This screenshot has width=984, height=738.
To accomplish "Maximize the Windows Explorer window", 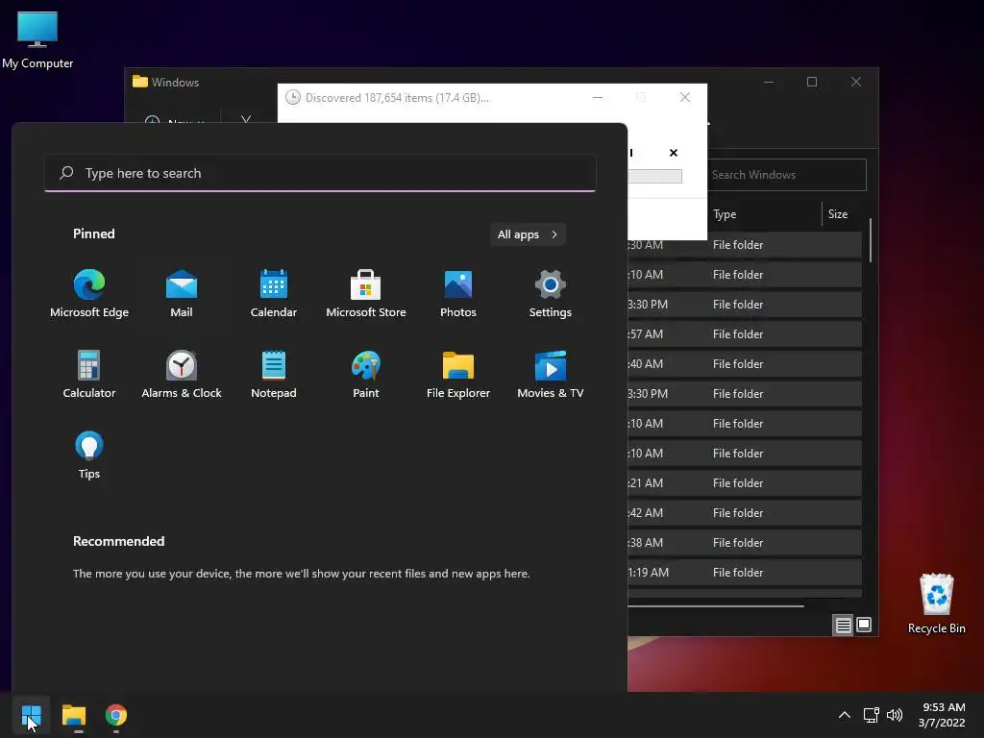I will tap(812, 83).
